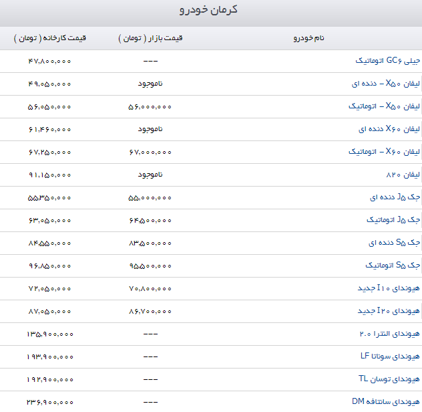This screenshot has width=422, height=412.
Task: Click the نام خودرو column header
Action: [x=309, y=38]
